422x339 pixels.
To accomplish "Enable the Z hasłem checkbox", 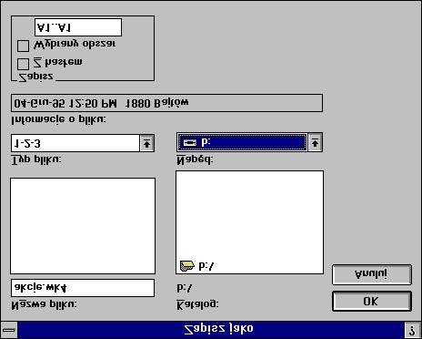I will 23,64.
